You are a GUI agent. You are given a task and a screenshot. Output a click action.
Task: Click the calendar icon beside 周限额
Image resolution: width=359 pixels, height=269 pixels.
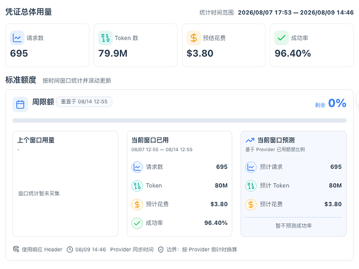(x=20, y=104)
